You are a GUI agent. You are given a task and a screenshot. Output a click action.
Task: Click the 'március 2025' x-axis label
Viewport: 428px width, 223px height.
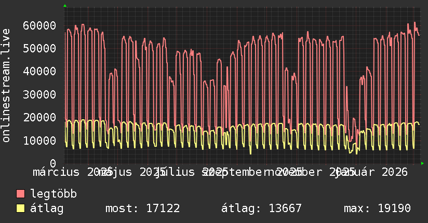[x=72, y=172]
